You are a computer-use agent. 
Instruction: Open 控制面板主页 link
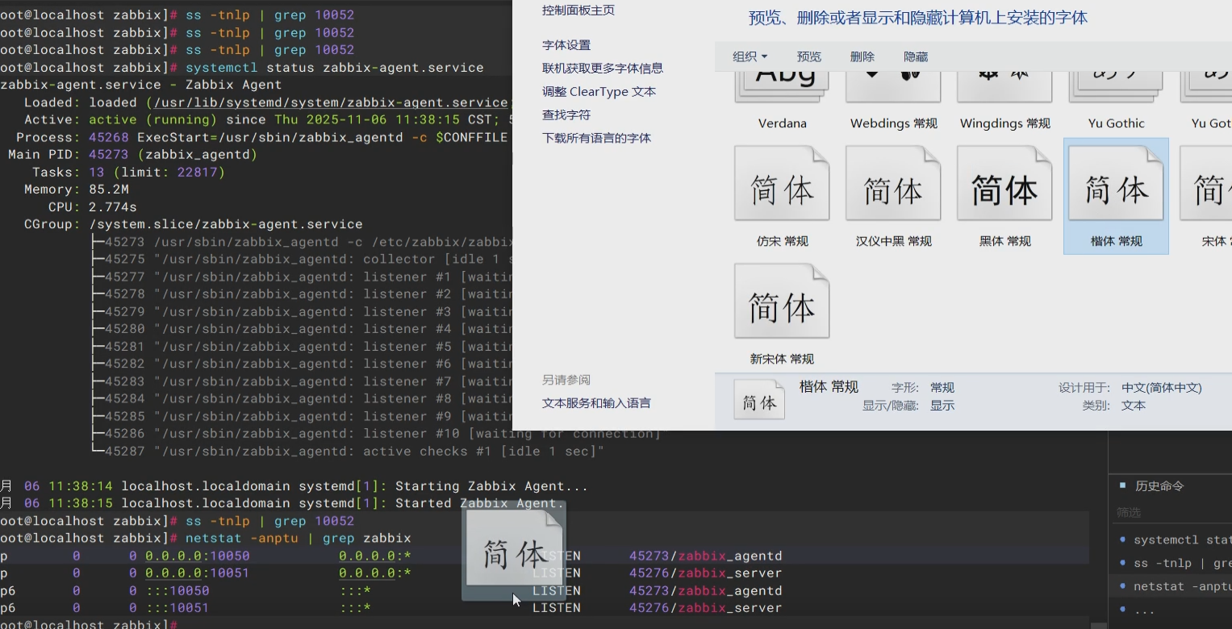click(578, 10)
